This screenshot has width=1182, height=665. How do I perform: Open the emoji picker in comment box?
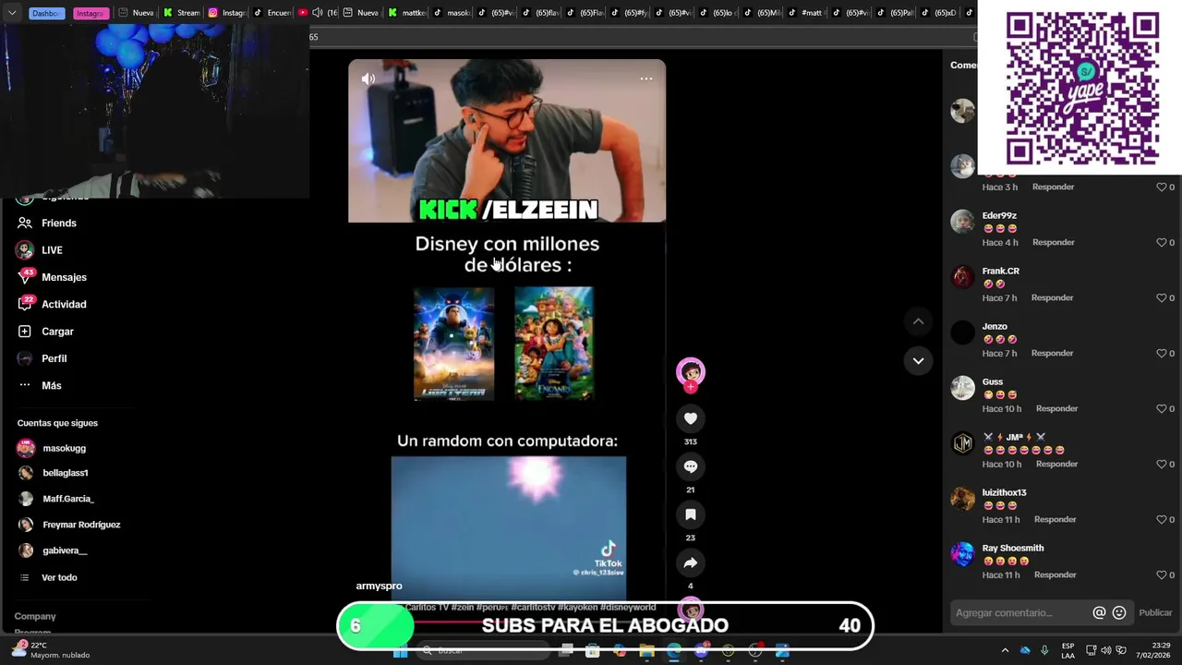pyautogui.click(x=1119, y=612)
